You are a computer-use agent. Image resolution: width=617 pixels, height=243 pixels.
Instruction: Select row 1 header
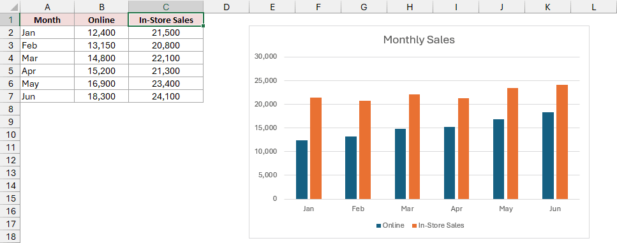10,20
